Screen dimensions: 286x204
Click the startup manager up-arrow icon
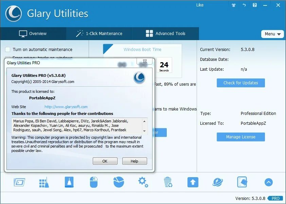(x=193, y=182)
